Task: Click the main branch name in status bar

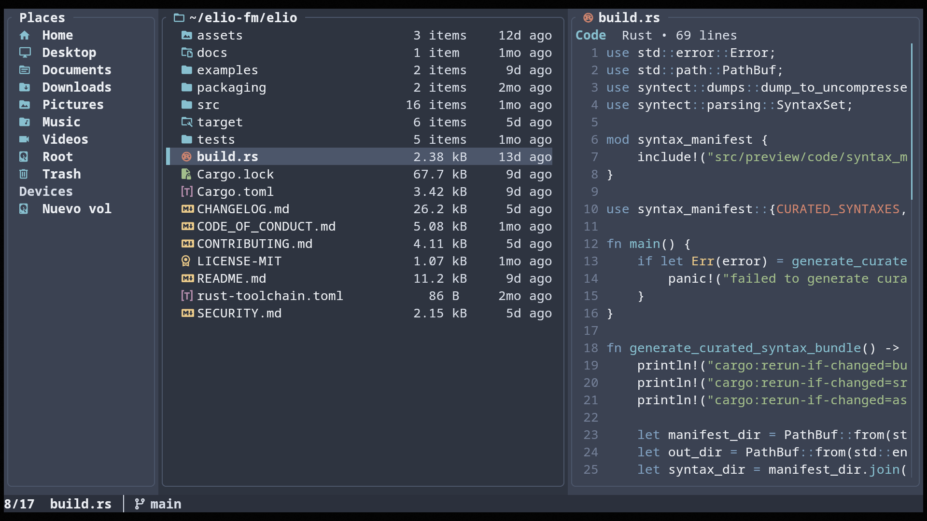Action: tap(166, 504)
